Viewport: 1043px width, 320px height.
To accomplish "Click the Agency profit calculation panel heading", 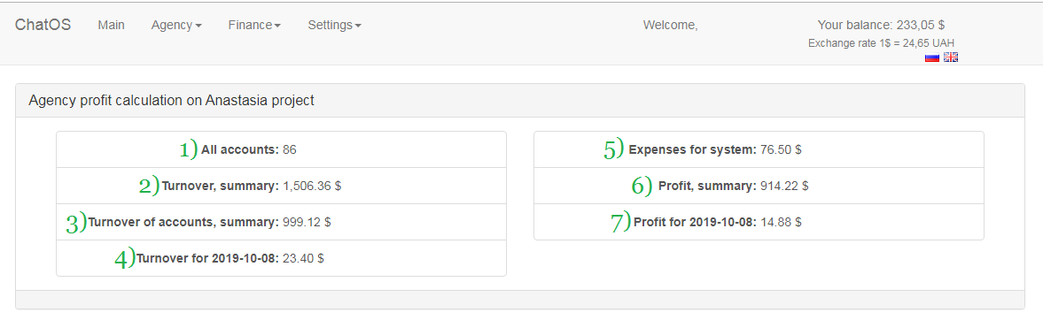I will pyautogui.click(x=519, y=101).
